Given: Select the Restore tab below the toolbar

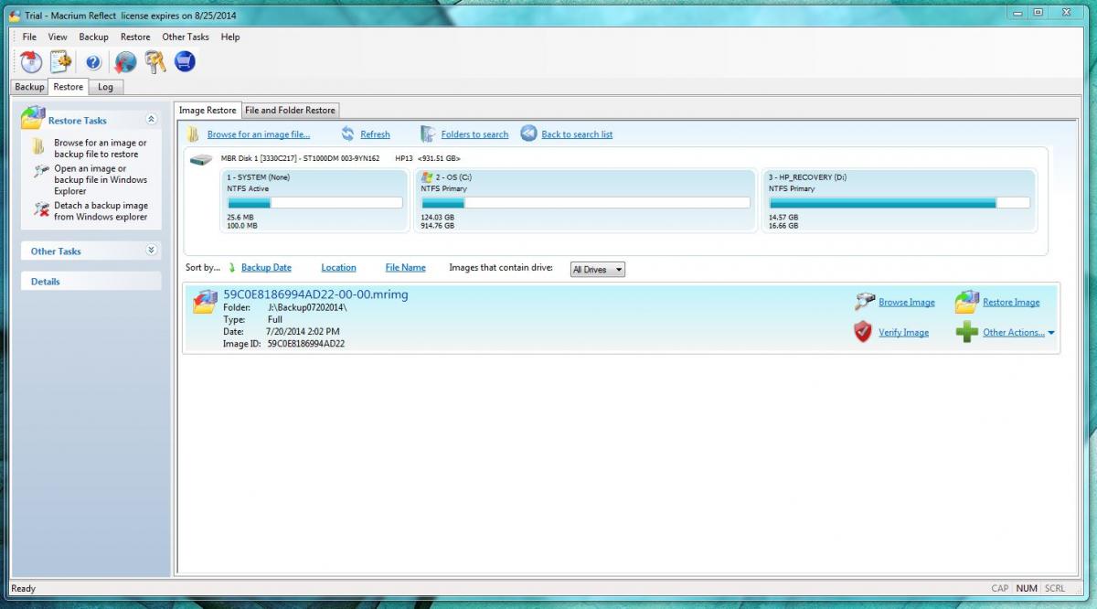Looking at the screenshot, I should 69,87.
